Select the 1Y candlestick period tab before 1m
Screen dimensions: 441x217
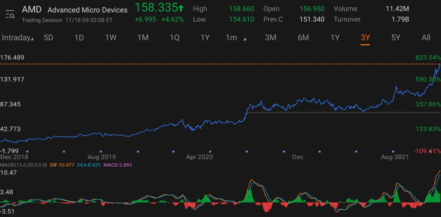205,37
